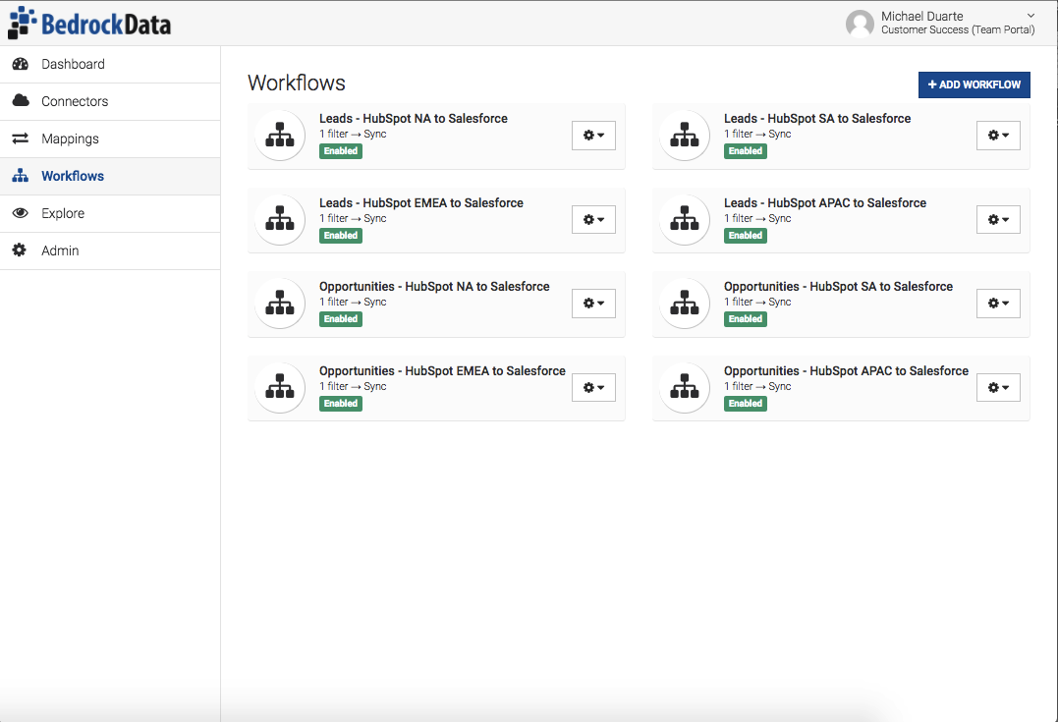The width and height of the screenshot is (1058, 722).
Task: Open the Connectors page
Action: tap(110, 101)
